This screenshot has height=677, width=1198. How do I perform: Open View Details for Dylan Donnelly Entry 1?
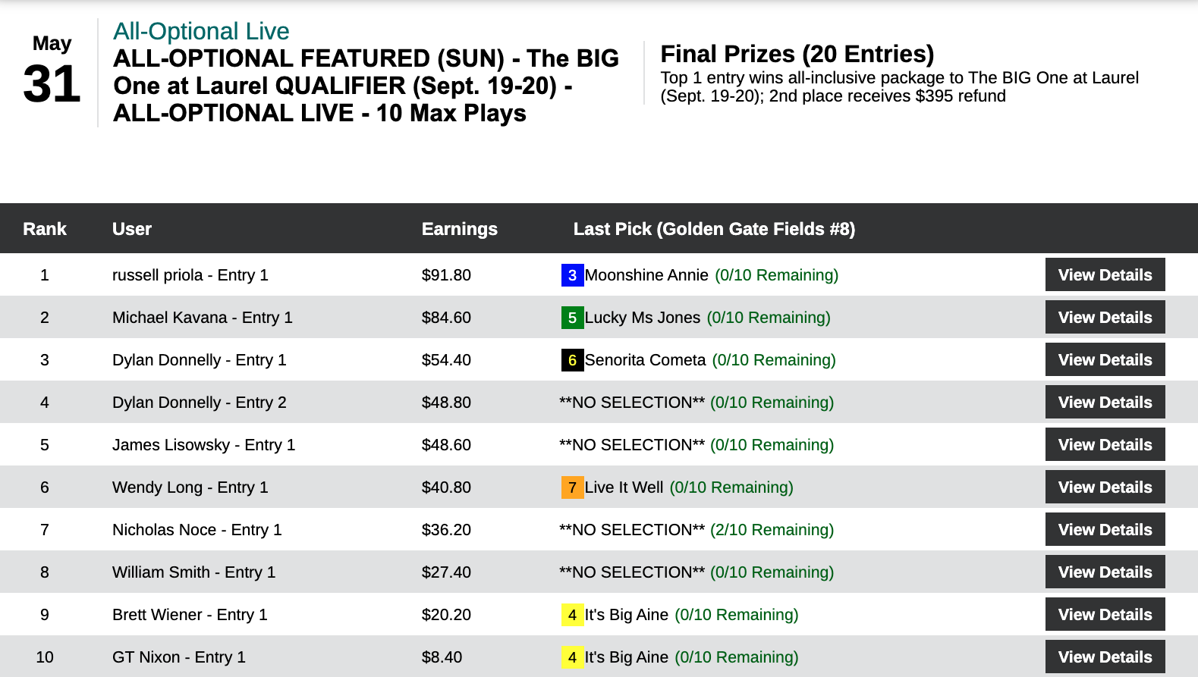[1105, 360]
